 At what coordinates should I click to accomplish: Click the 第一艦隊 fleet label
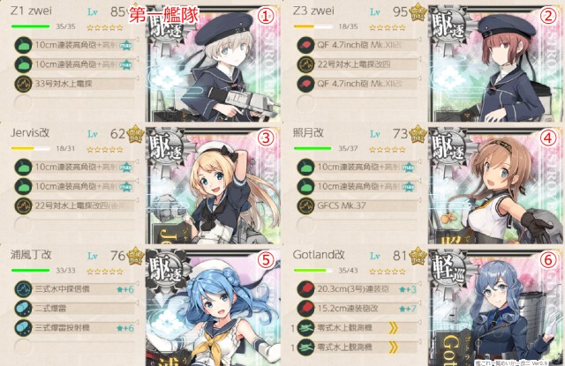164,15
